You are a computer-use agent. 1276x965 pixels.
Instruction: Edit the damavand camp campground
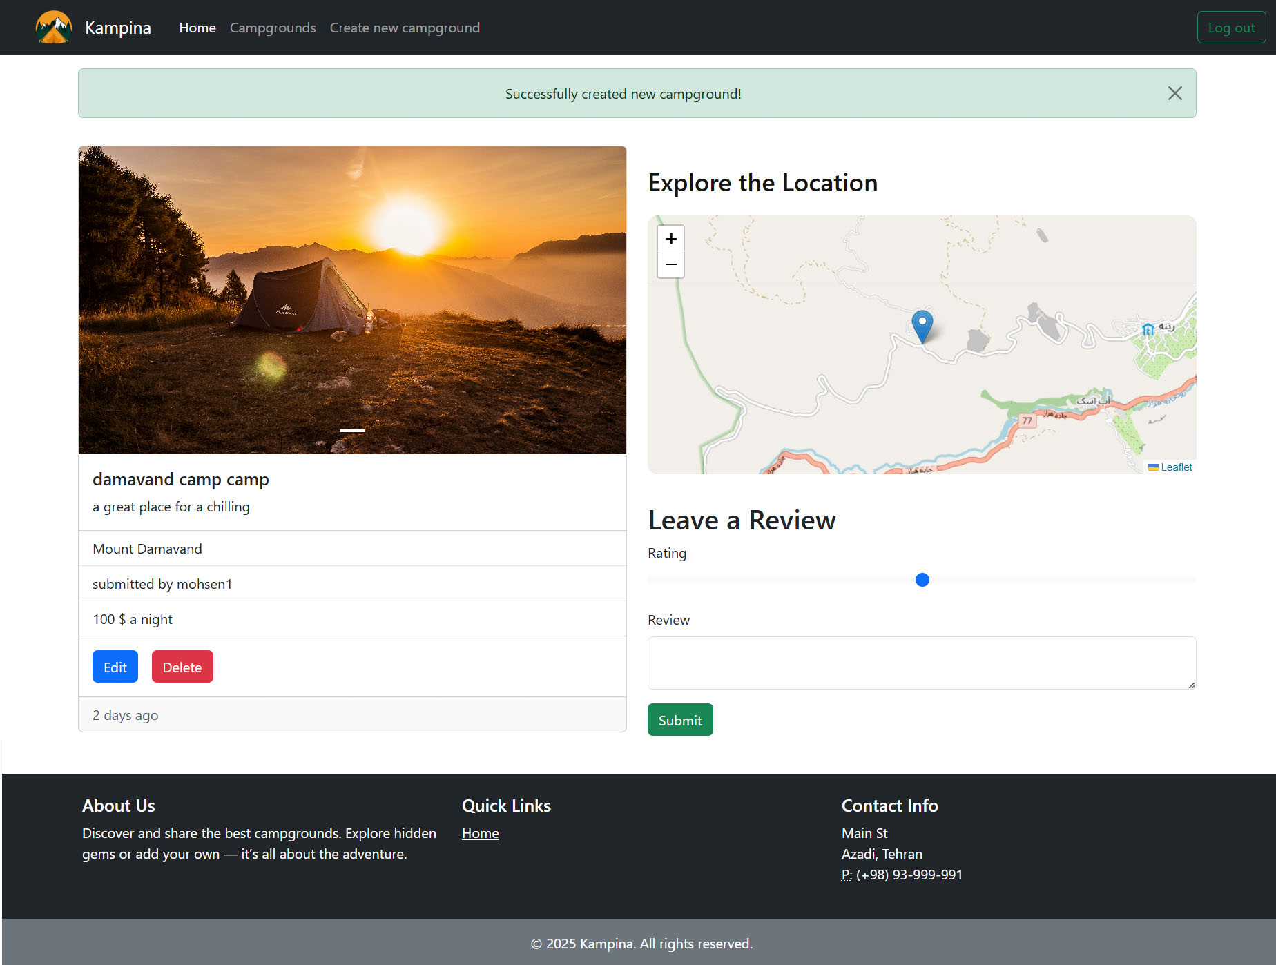pyautogui.click(x=115, y=667)
